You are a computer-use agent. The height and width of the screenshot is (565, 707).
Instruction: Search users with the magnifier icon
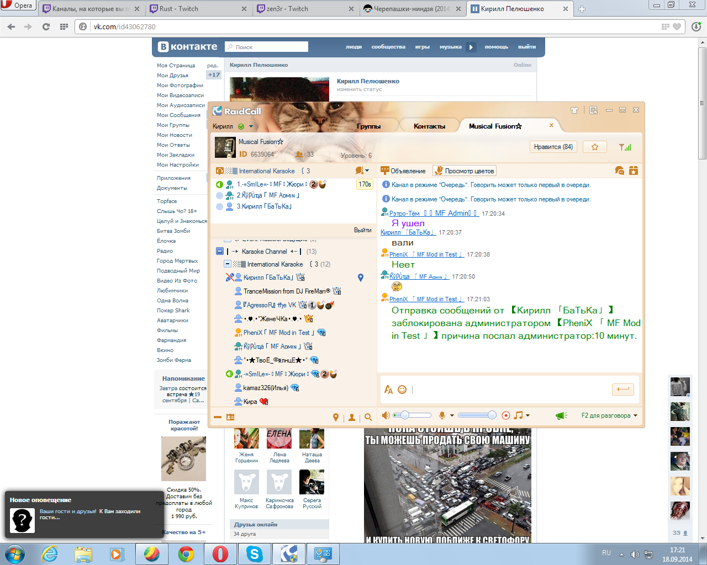coord(368,418)
